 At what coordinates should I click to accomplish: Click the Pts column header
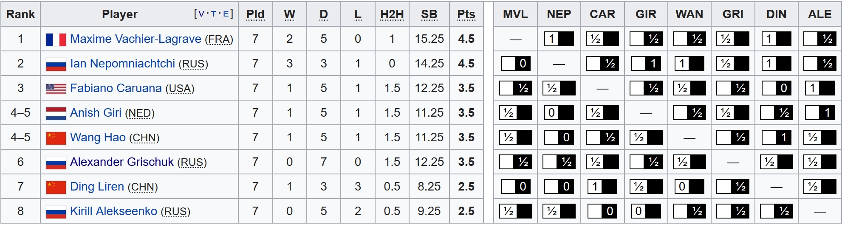[466, 14]
